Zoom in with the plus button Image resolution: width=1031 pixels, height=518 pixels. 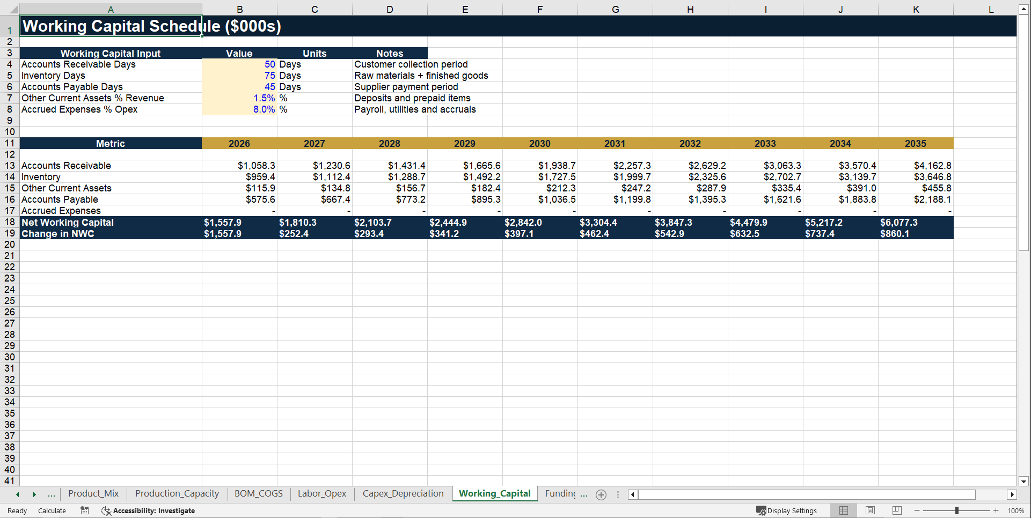(x=996, y=510)
